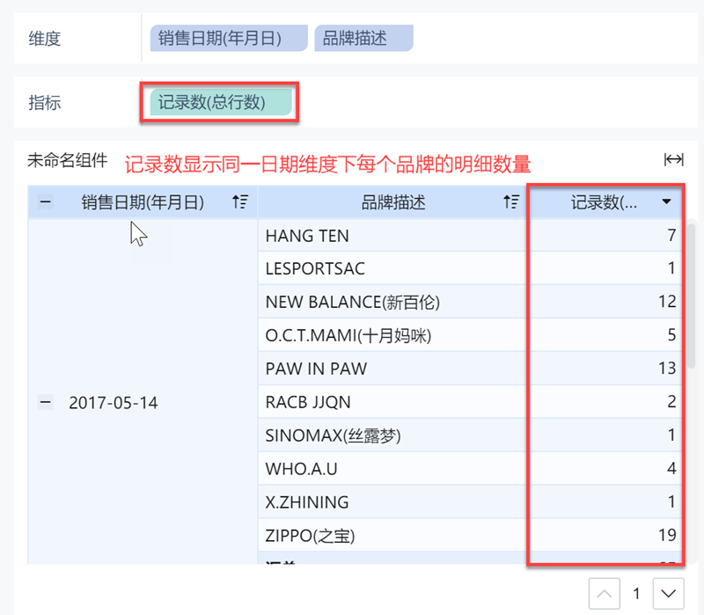704x615 pixels.
Task: Click the 品牌描述 column header text
Action: [393, 202]
